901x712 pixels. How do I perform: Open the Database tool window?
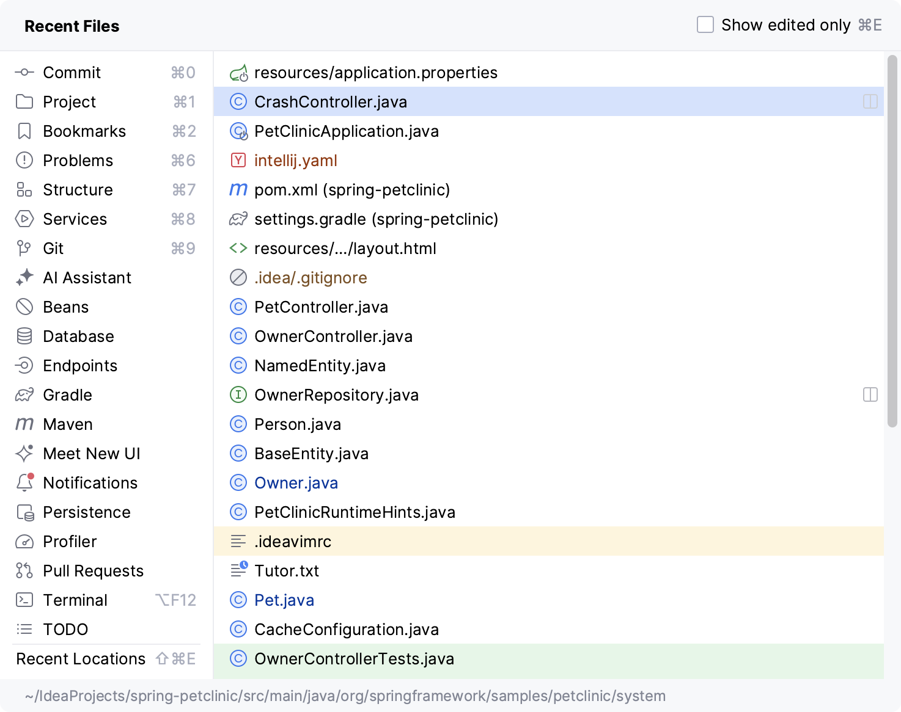pyautogui.click(x=106, y=336)
